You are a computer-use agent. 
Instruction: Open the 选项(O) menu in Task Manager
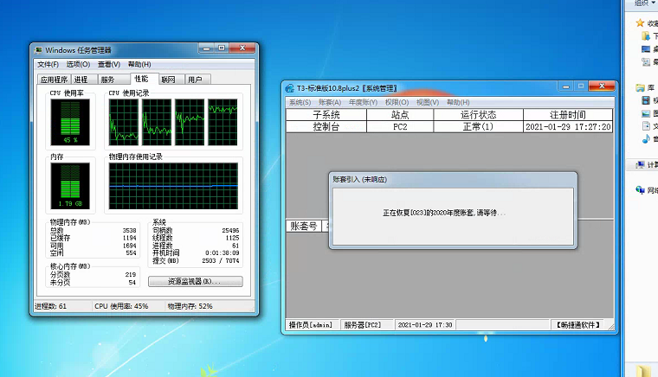(x=78, y=64)
